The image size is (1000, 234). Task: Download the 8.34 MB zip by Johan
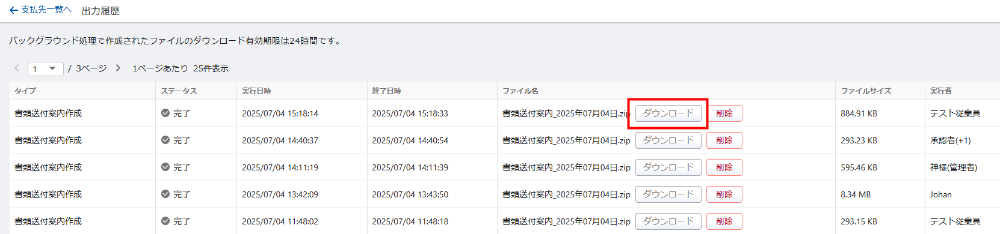click(x=668, y=194)
